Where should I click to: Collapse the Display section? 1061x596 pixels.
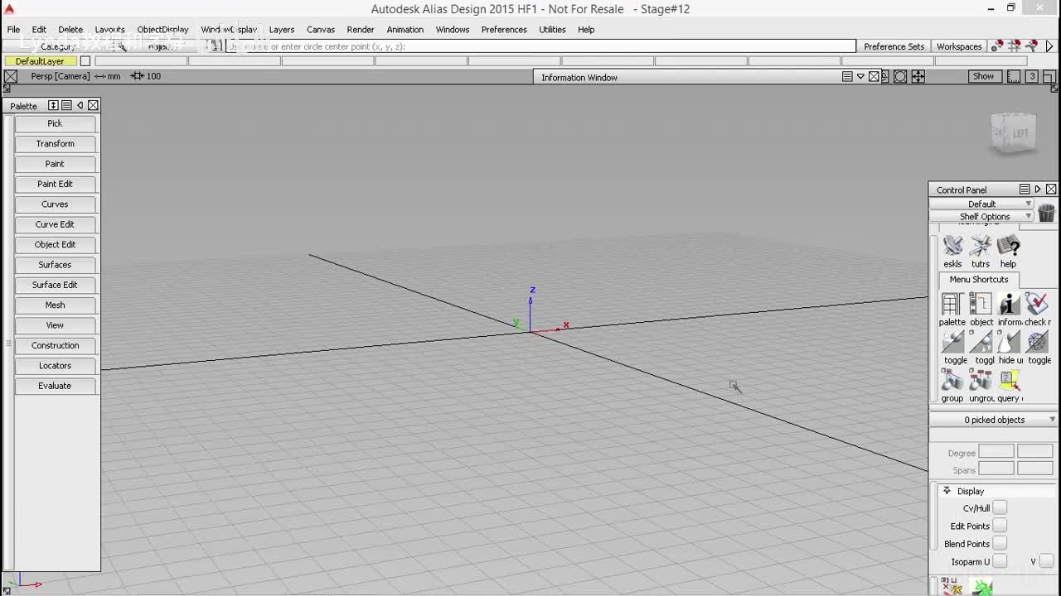coord(947,491)
